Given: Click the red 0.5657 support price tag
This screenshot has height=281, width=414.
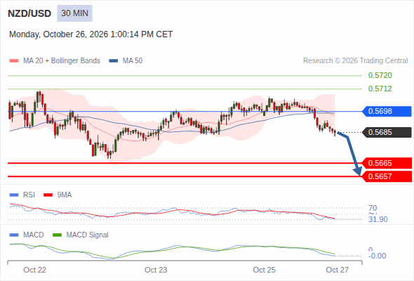Looking at the screenshot, I should tap(387, 176).
